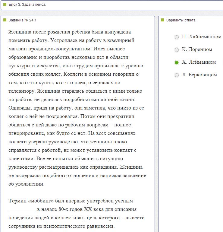
Task: Click the 'Варианты ответа' heading
Action: [x=181, y=20]
